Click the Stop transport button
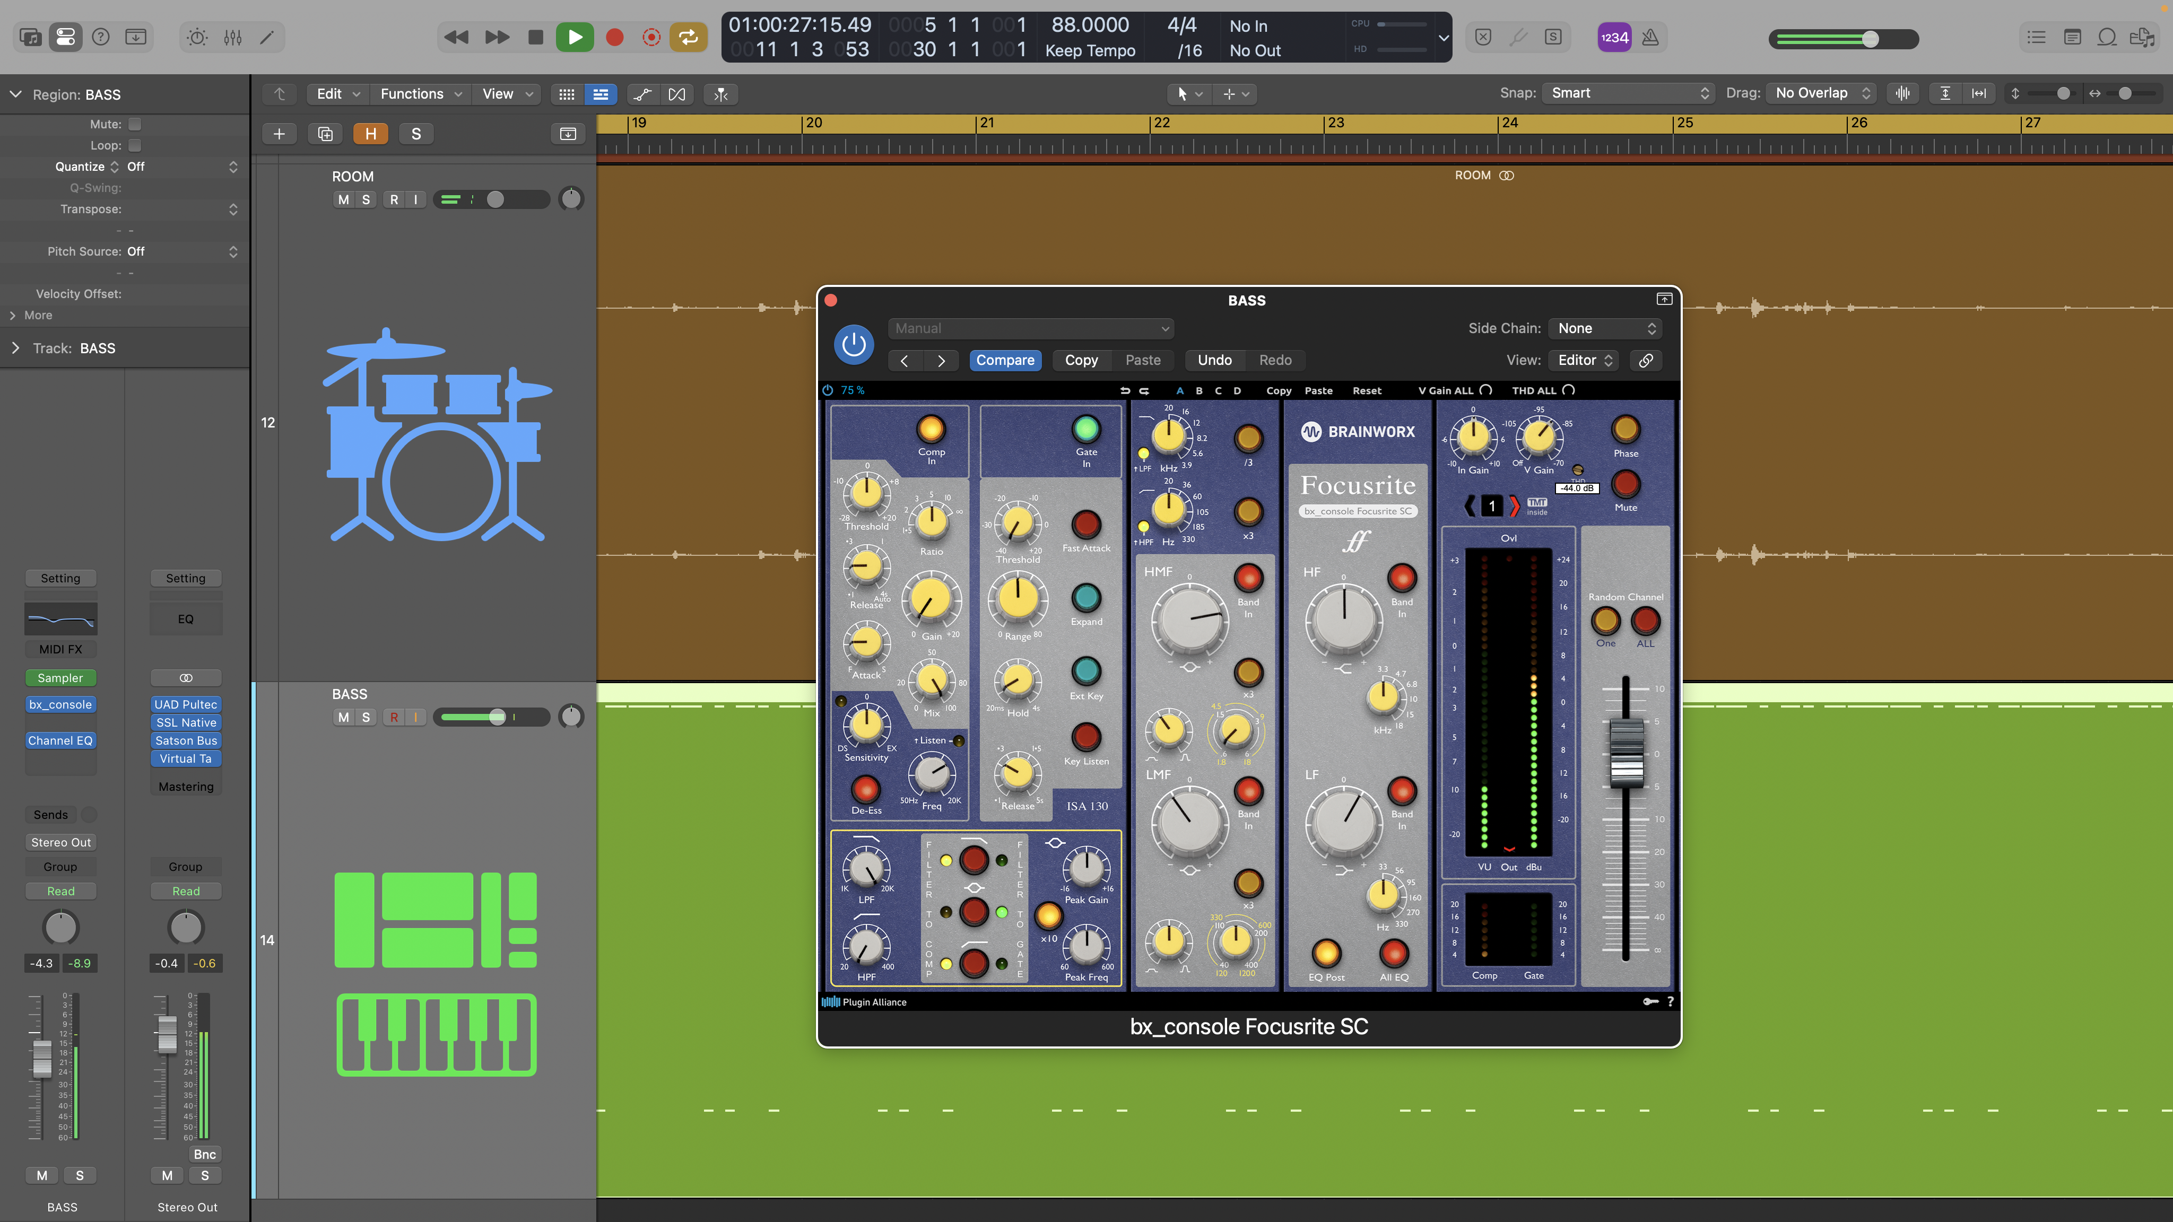Image resolution: width=2173 pixels, height=1222 pixels. 535,37
